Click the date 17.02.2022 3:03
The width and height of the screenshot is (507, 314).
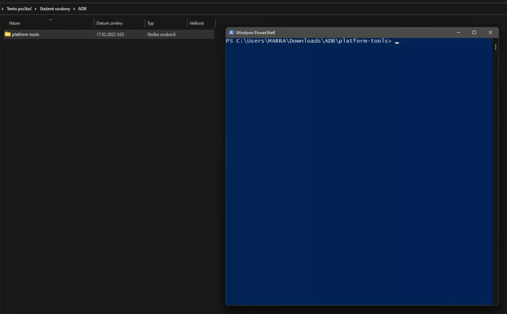click(x=110, y=34)
